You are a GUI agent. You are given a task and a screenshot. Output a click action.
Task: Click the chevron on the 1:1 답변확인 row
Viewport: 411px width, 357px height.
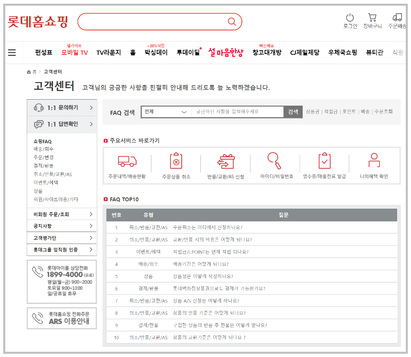pos(91,124)
